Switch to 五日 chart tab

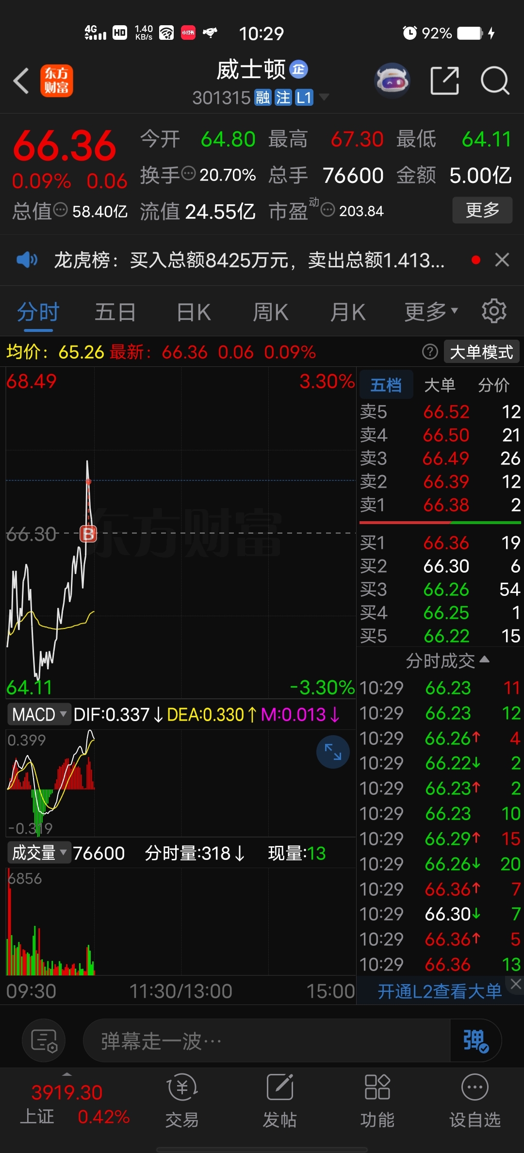click(x=115, y=312)
